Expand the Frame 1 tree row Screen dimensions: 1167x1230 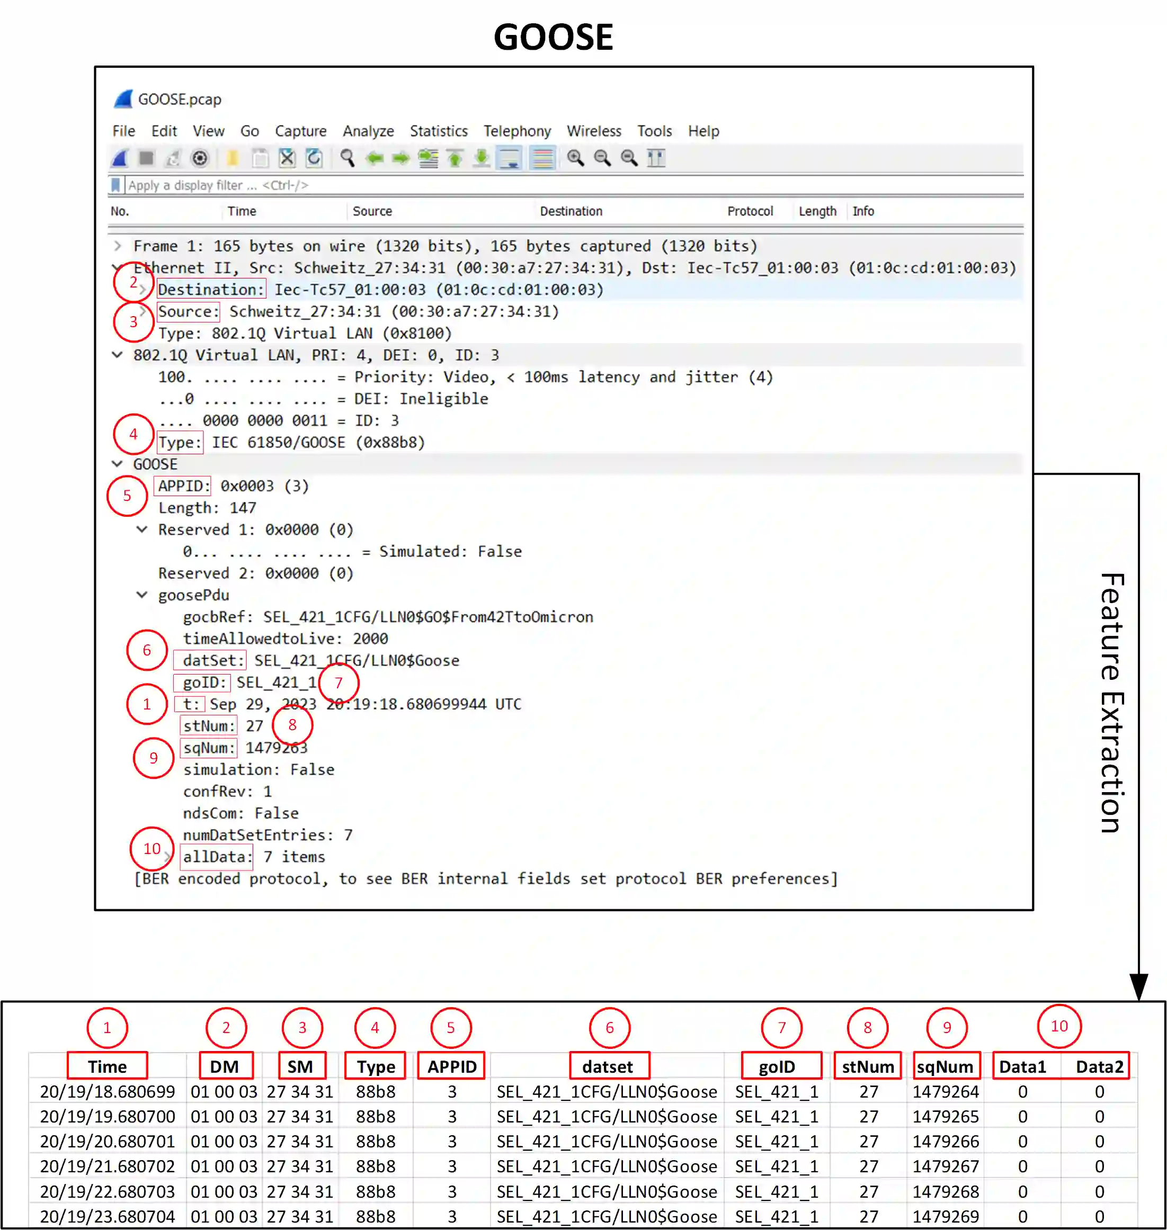click(118, 246)
